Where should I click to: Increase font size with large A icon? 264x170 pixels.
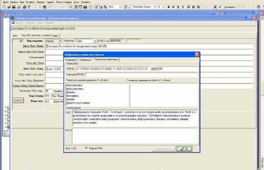point(215,7)
